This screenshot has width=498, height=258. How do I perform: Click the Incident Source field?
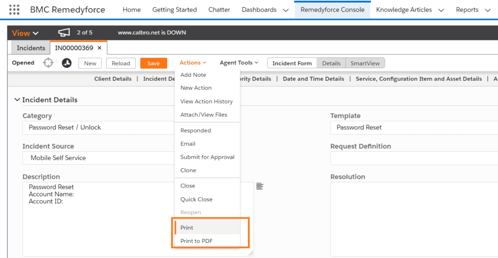98,158
